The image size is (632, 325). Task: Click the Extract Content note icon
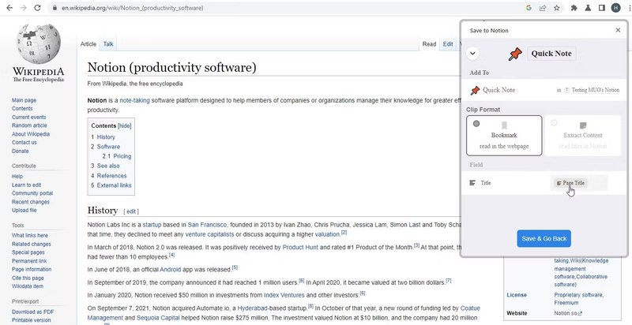[582, 125]
